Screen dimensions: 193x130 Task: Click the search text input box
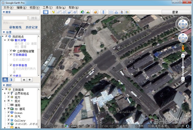pyautogui.click(x=15, y=18)
